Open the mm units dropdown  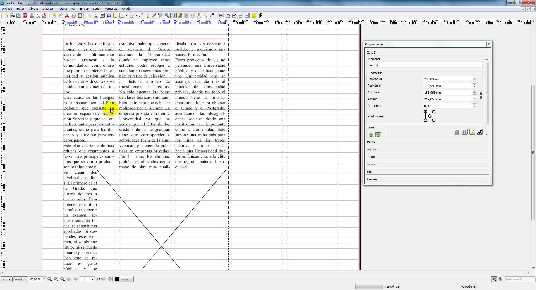6,279
